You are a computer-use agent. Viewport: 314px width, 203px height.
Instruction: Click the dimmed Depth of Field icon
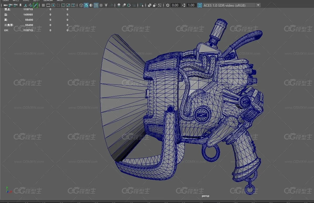pos(134,5)
